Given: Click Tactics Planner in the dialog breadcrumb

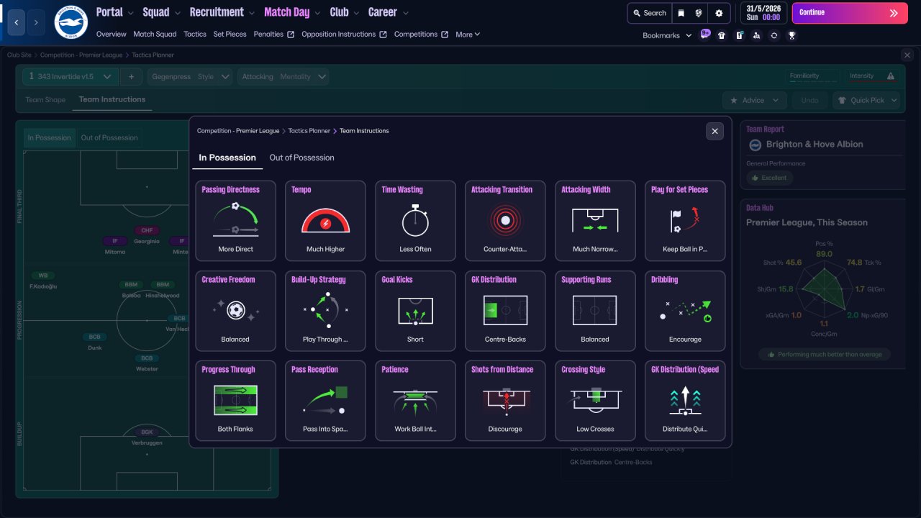Looking at the screenshot, I should (x=309, y=131).
